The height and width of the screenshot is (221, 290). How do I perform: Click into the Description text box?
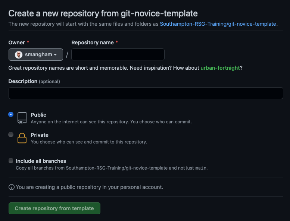click(146, 93)
